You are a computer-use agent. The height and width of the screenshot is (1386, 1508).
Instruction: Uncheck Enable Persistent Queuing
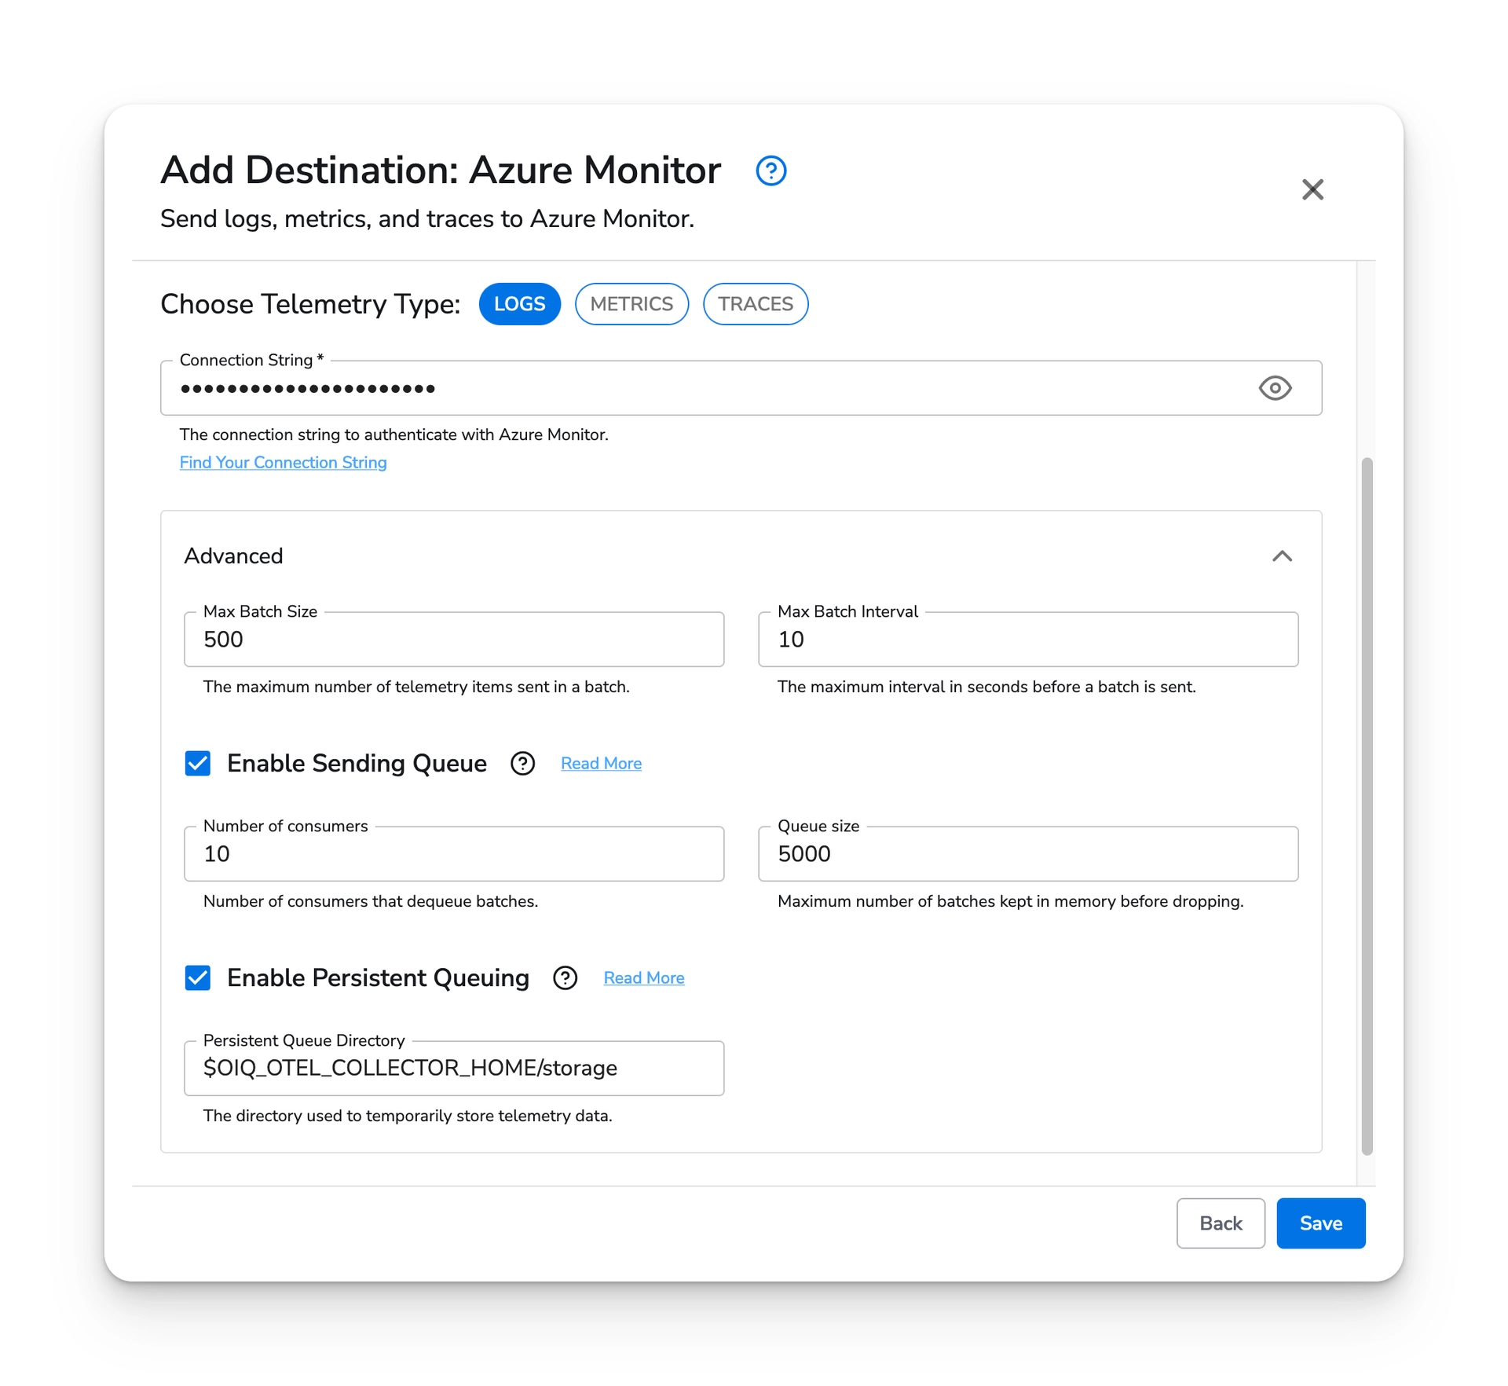click(x=197, y=978)
